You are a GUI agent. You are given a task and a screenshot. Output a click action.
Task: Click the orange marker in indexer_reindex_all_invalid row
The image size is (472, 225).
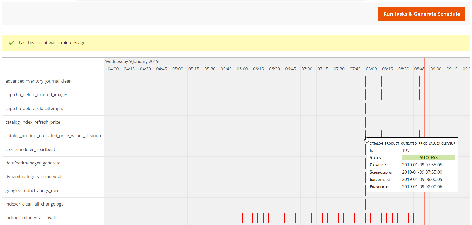419,218
